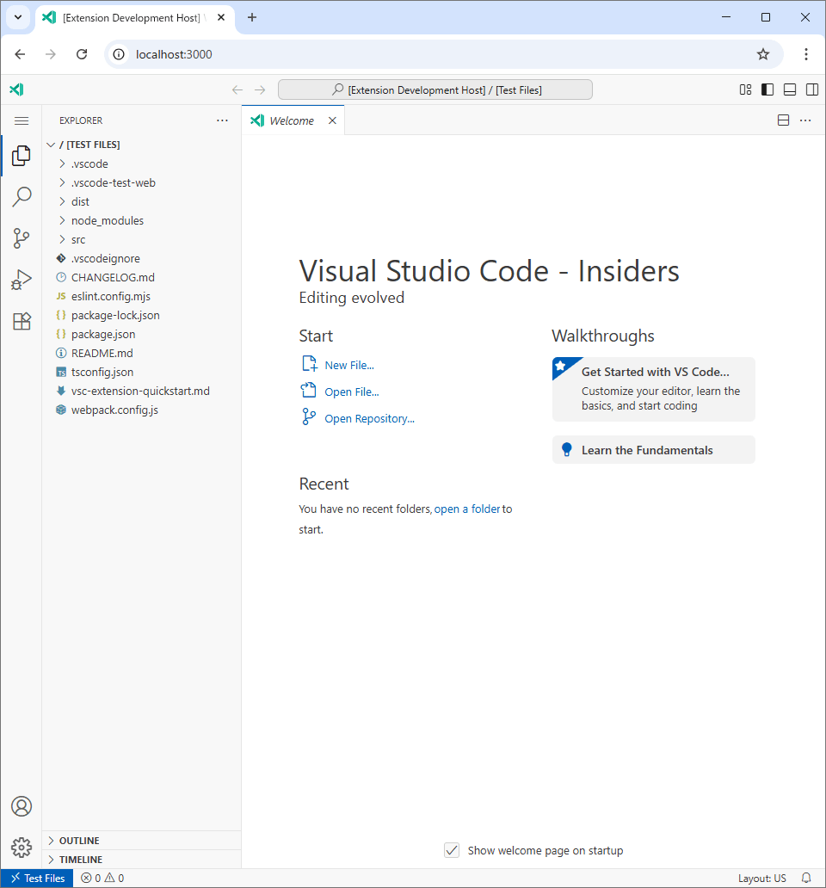Toggle bottom Panel visibility

pyautogui.click(x=790, y=89)
